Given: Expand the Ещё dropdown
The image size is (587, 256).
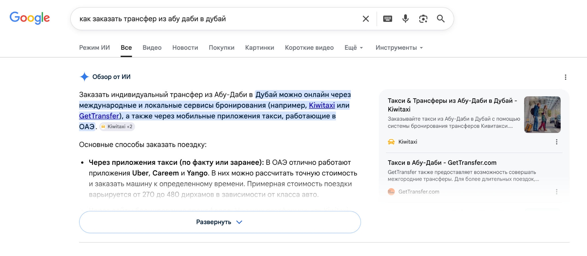Looking at the screenshot, I should coord(354,48).
